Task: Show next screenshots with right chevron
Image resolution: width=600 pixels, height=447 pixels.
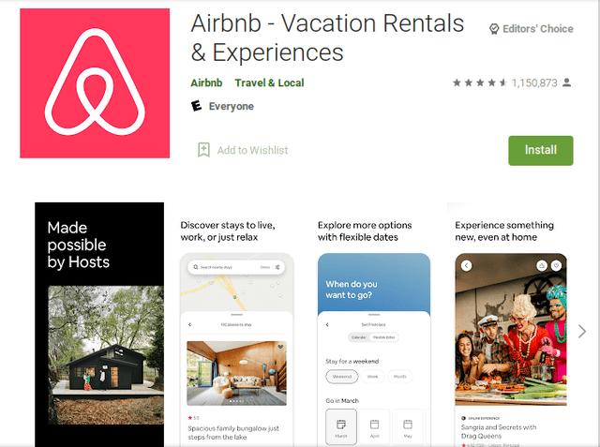Action: [x=582, y=331]
